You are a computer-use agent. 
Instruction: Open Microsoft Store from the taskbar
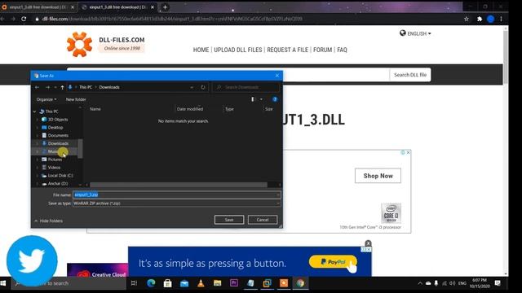(x=168, y=283)
